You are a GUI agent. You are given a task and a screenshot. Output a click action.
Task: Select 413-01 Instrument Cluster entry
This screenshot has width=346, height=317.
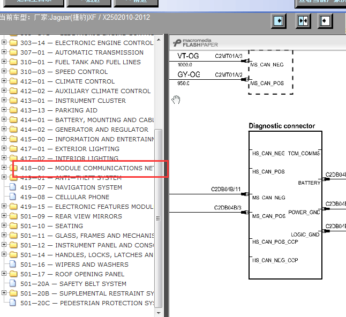pos(73,101)
